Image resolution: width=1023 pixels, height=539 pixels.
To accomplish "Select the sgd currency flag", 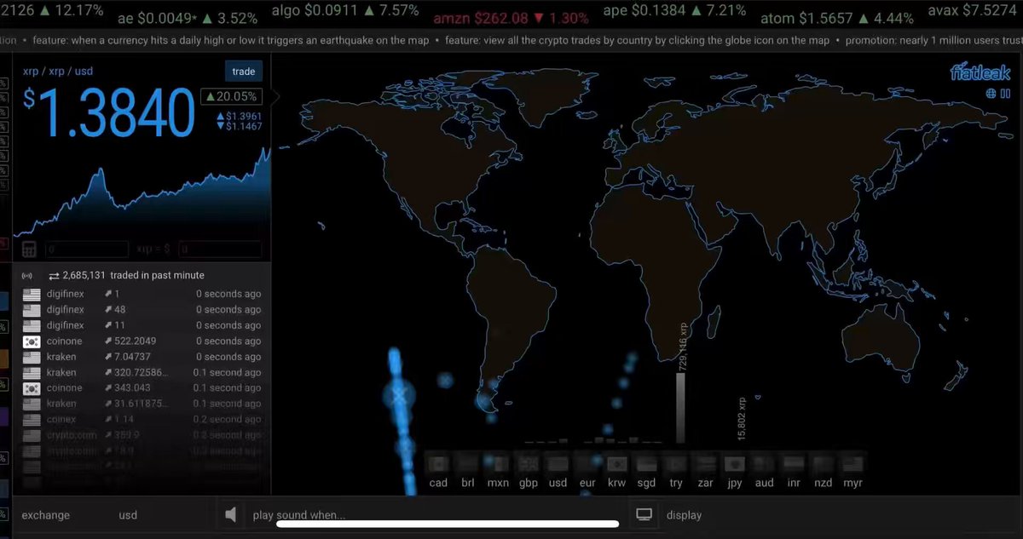I will [646, 465].
